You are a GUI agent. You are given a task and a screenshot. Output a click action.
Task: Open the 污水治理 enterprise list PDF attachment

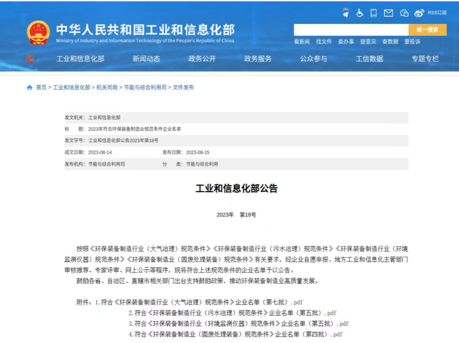pyautogui.click(x=232, y=312)
